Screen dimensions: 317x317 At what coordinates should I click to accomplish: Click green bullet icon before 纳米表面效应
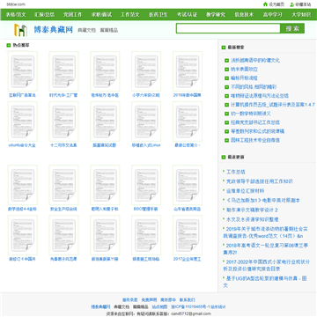pos(226,70)
